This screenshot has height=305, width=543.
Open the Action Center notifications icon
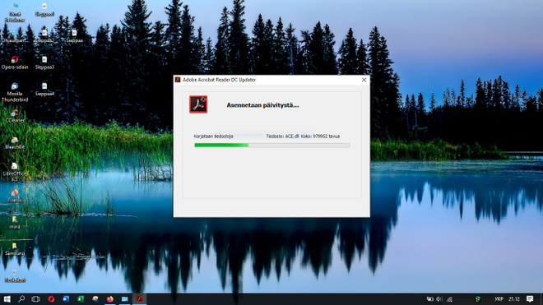tap(530, 298)
